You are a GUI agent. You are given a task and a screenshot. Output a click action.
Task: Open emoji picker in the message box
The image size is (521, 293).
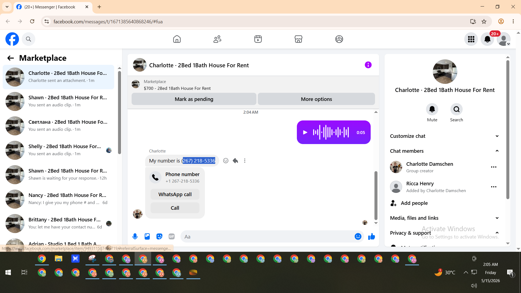click(358, 237)
